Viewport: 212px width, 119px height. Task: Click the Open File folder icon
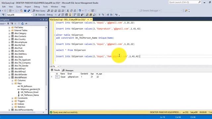coord(21,11)
